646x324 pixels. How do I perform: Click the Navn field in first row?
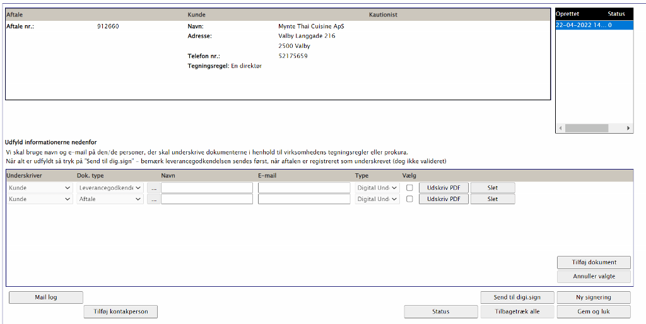point(206,188)
